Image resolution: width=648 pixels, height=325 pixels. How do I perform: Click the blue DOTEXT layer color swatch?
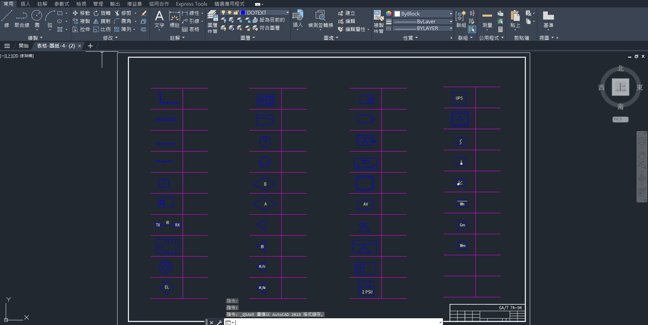243,13
